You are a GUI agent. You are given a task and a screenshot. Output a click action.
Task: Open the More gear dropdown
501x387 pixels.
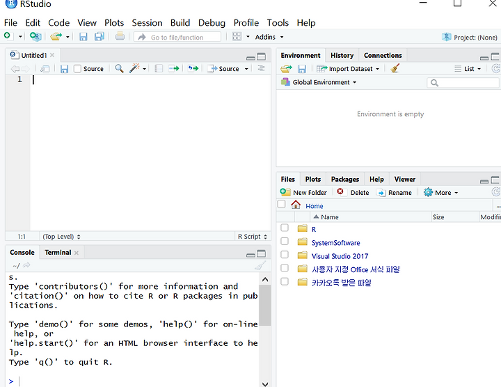[441, 192]
